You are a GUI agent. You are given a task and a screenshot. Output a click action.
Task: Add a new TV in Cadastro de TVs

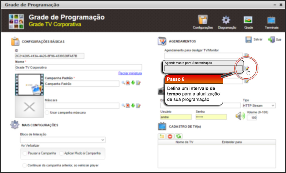click(x=162, y=136)
